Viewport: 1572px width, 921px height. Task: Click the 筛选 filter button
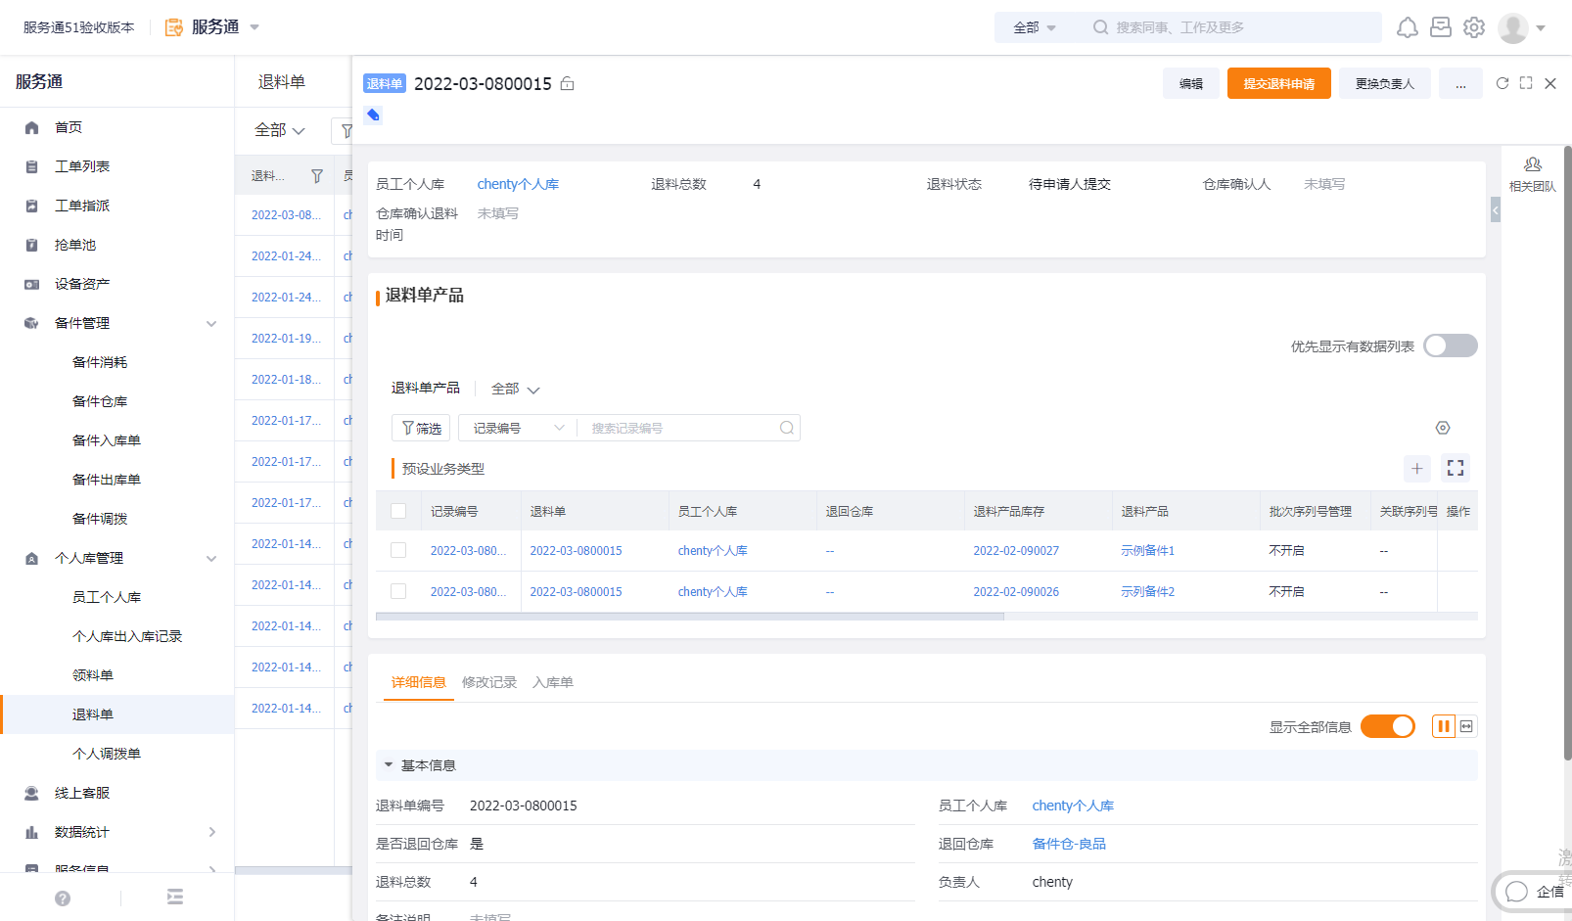[x=421, y=428]
